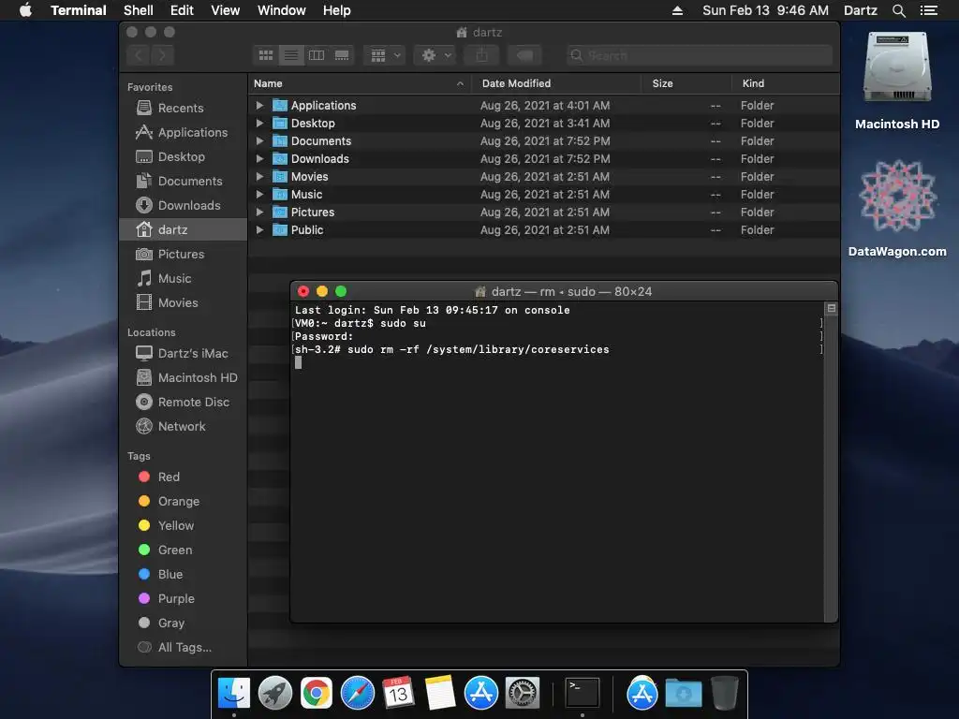The image size is (959, 719).
Task: Select the Pictures row in file list
Action: click(544, 213)
